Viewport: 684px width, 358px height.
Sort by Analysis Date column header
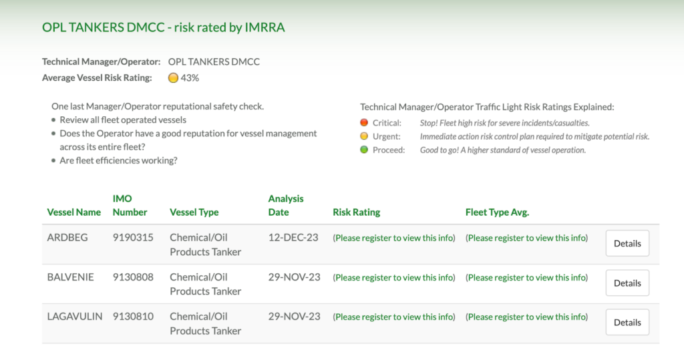pyautogui.click(x=285, y=206)
